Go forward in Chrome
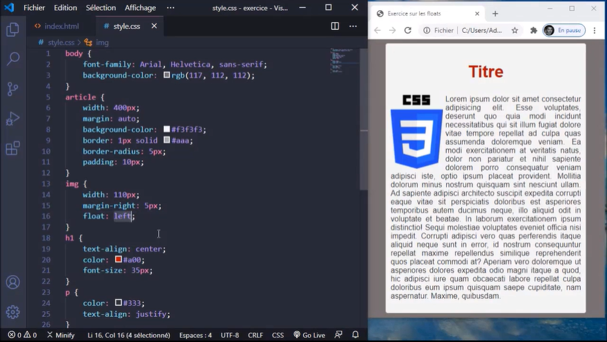This screenshot has height=342, width=607. 392,30
